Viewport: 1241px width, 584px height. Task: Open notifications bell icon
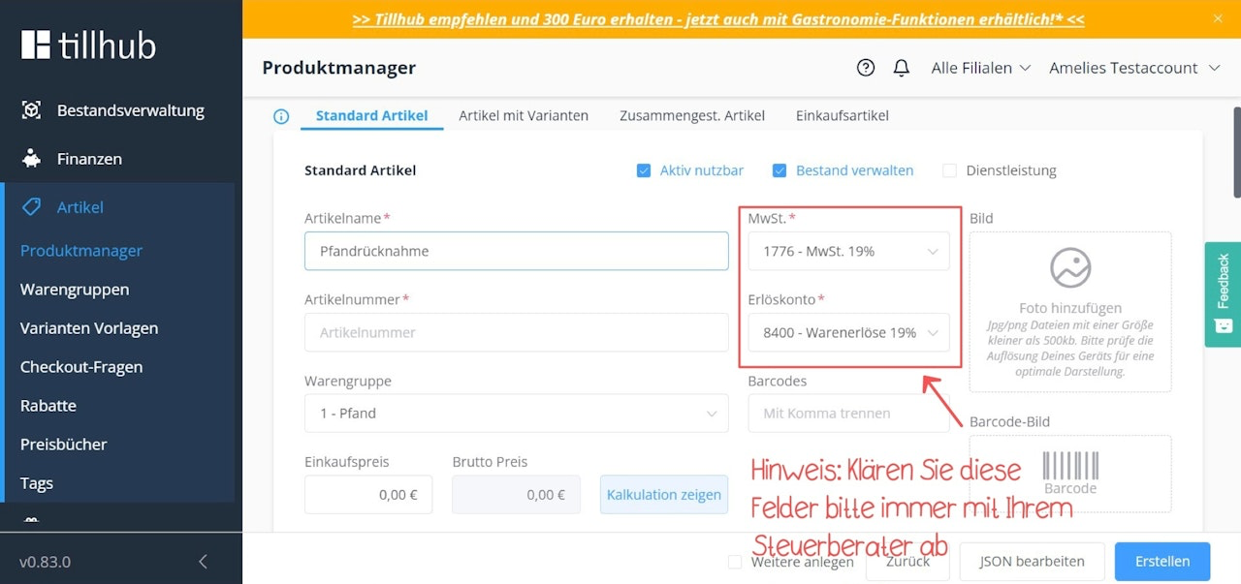coord(902,68)
